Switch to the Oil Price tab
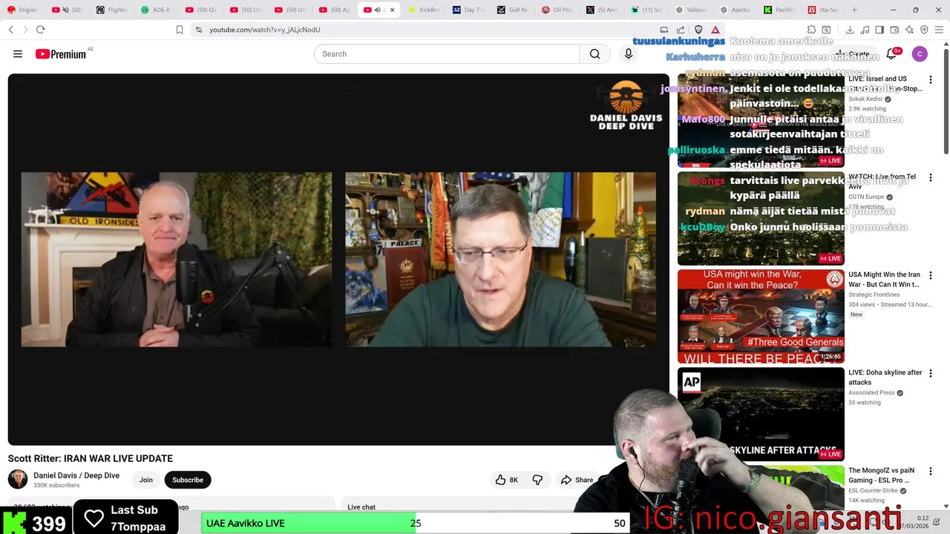Screen dimensions: 950x534 coord(557,10)
